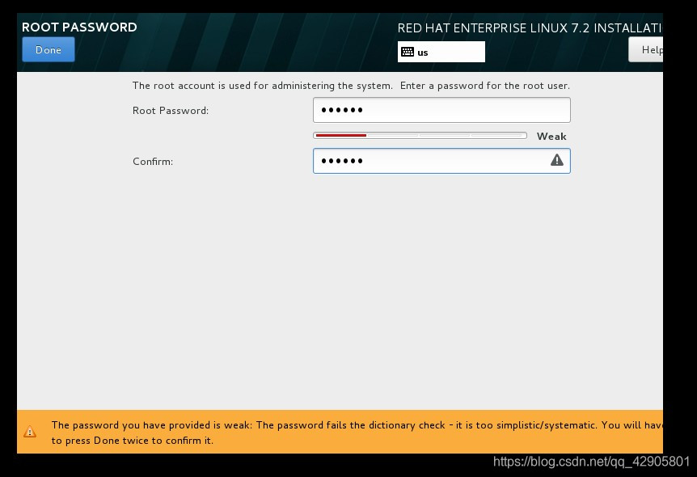This screenshot has height=477, width=697.
Task: Click RED HAT ENTERPRISE LINUX 7.2 heading
Action: [x=530, y=28]
